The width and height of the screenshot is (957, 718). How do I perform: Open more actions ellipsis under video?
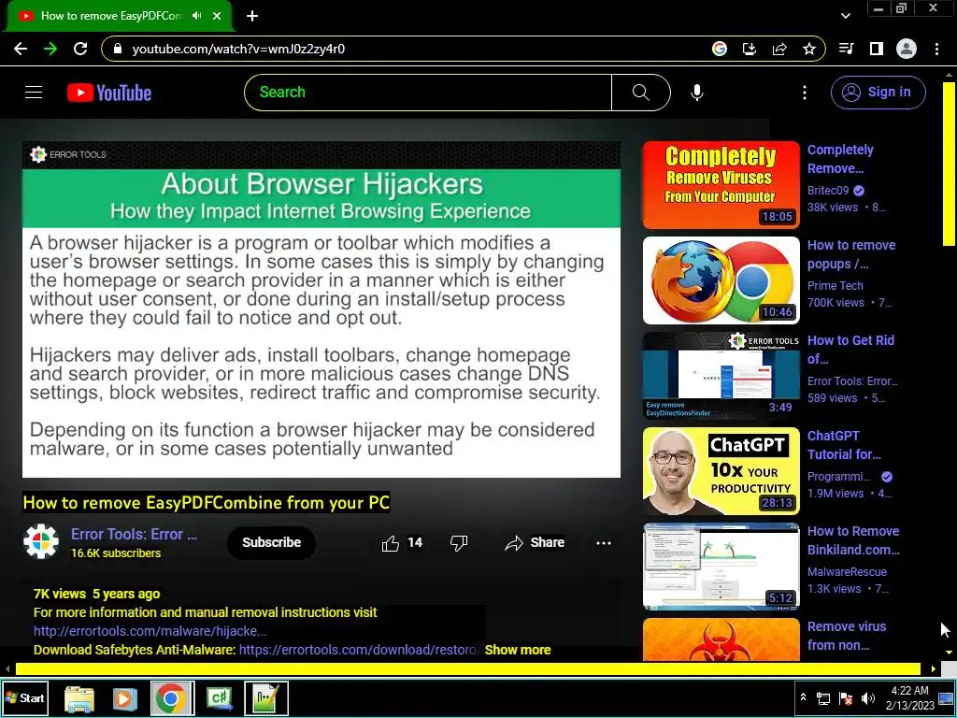(604, 543)
